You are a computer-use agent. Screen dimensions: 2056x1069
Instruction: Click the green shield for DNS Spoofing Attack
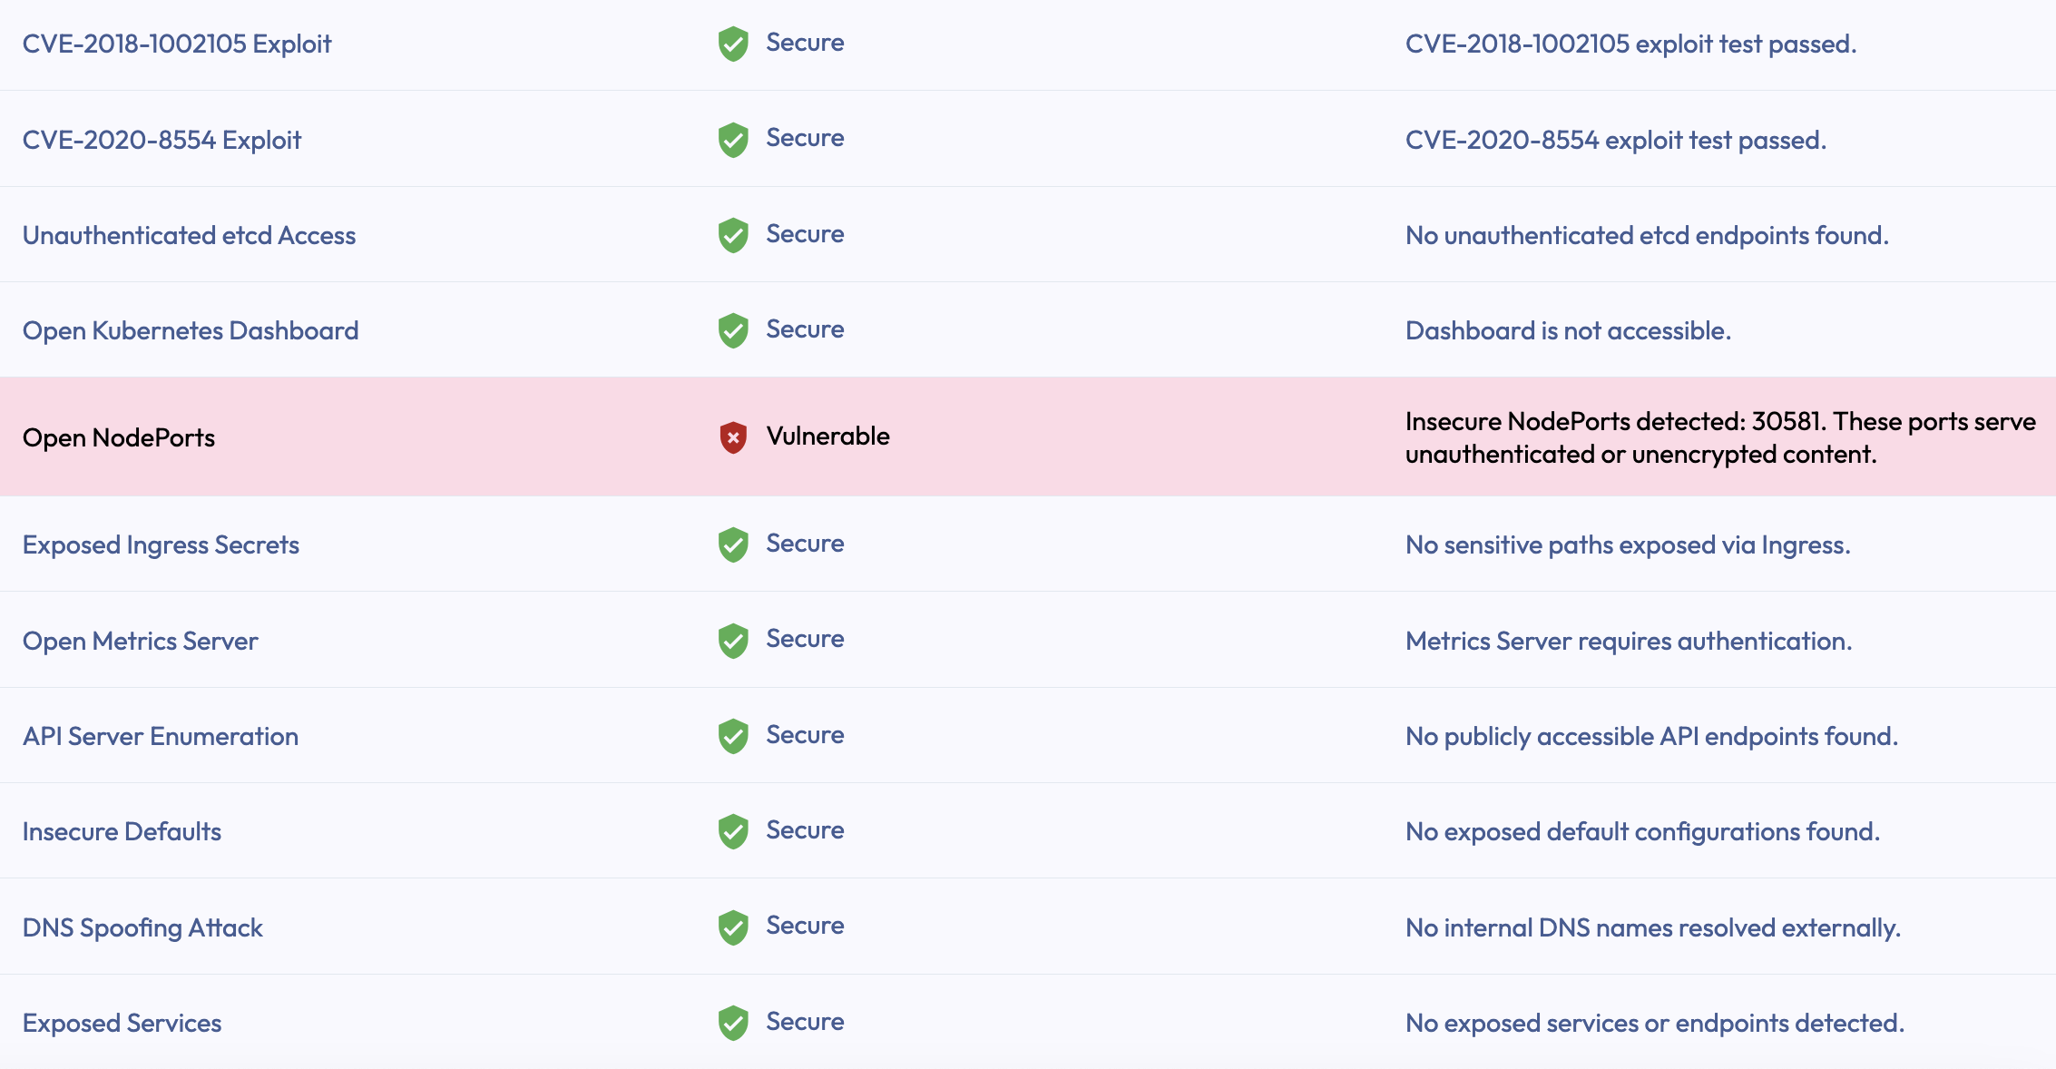point(733,927)
